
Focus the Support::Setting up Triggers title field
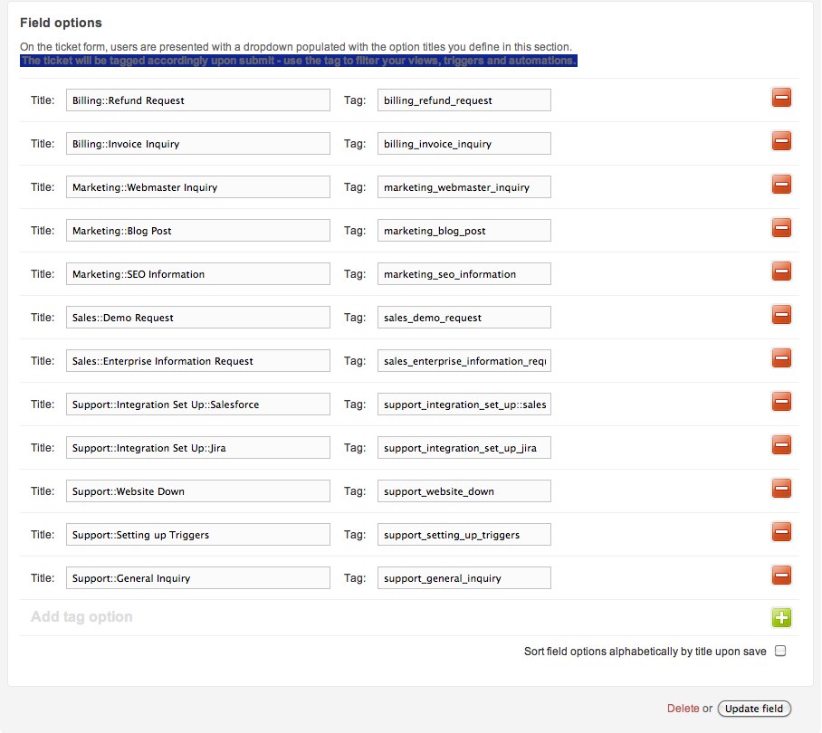coord(197,535)
